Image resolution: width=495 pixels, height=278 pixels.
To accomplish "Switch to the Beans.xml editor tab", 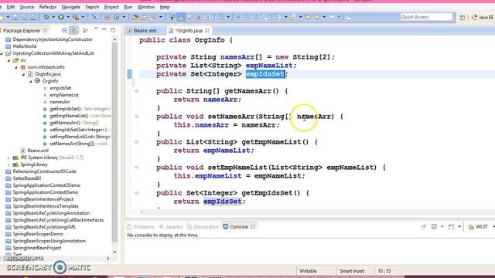I will click(x=145, y=31).
